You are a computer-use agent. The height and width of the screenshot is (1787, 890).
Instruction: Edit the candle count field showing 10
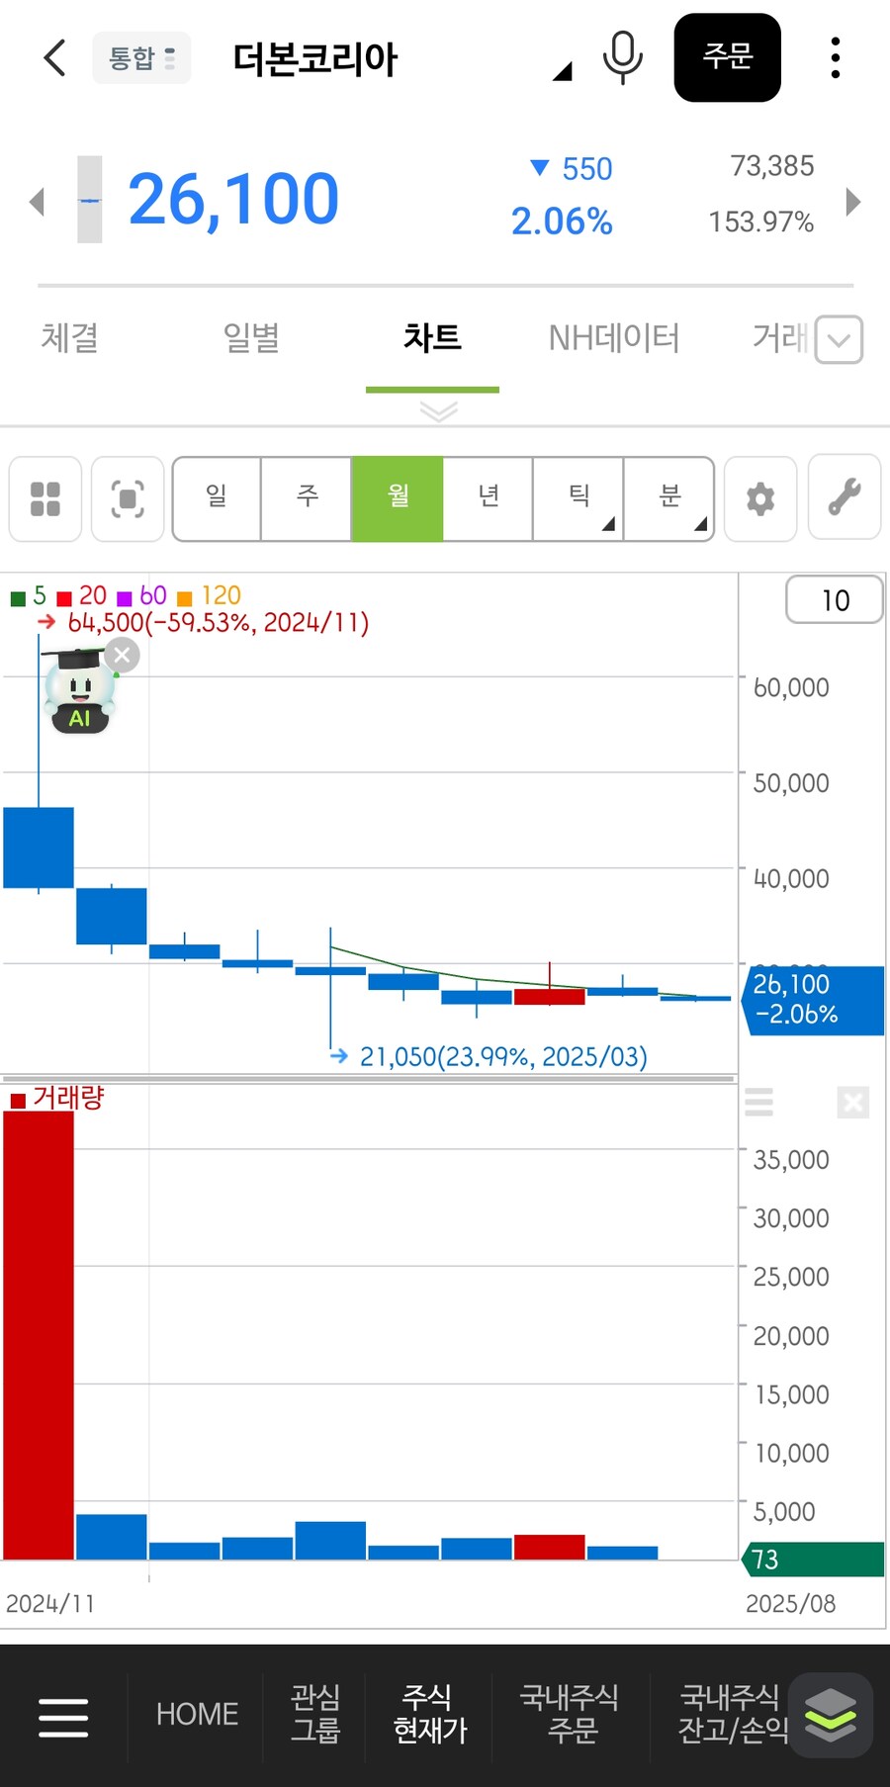coord(835,599)
